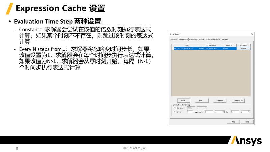The image size is (270, 152).
Task: Open the steps-from unit dropdown
Action: pyautogui.click(x=223, y=112)
